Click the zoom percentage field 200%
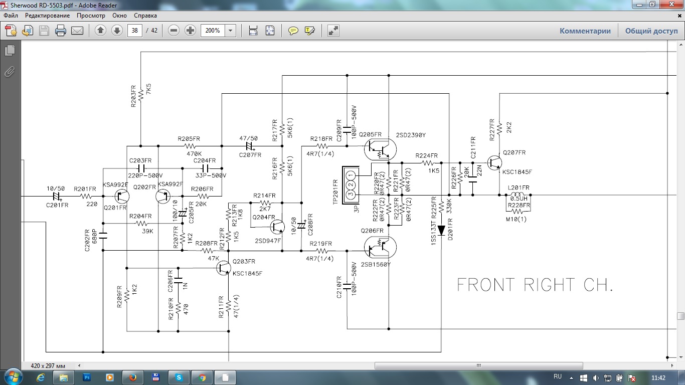 coord(213,31)
